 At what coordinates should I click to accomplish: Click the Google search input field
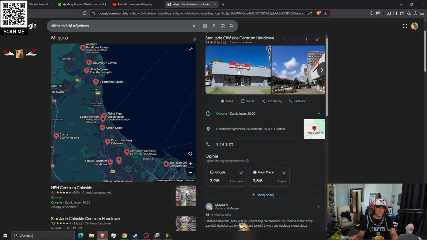tap(120, 26)
